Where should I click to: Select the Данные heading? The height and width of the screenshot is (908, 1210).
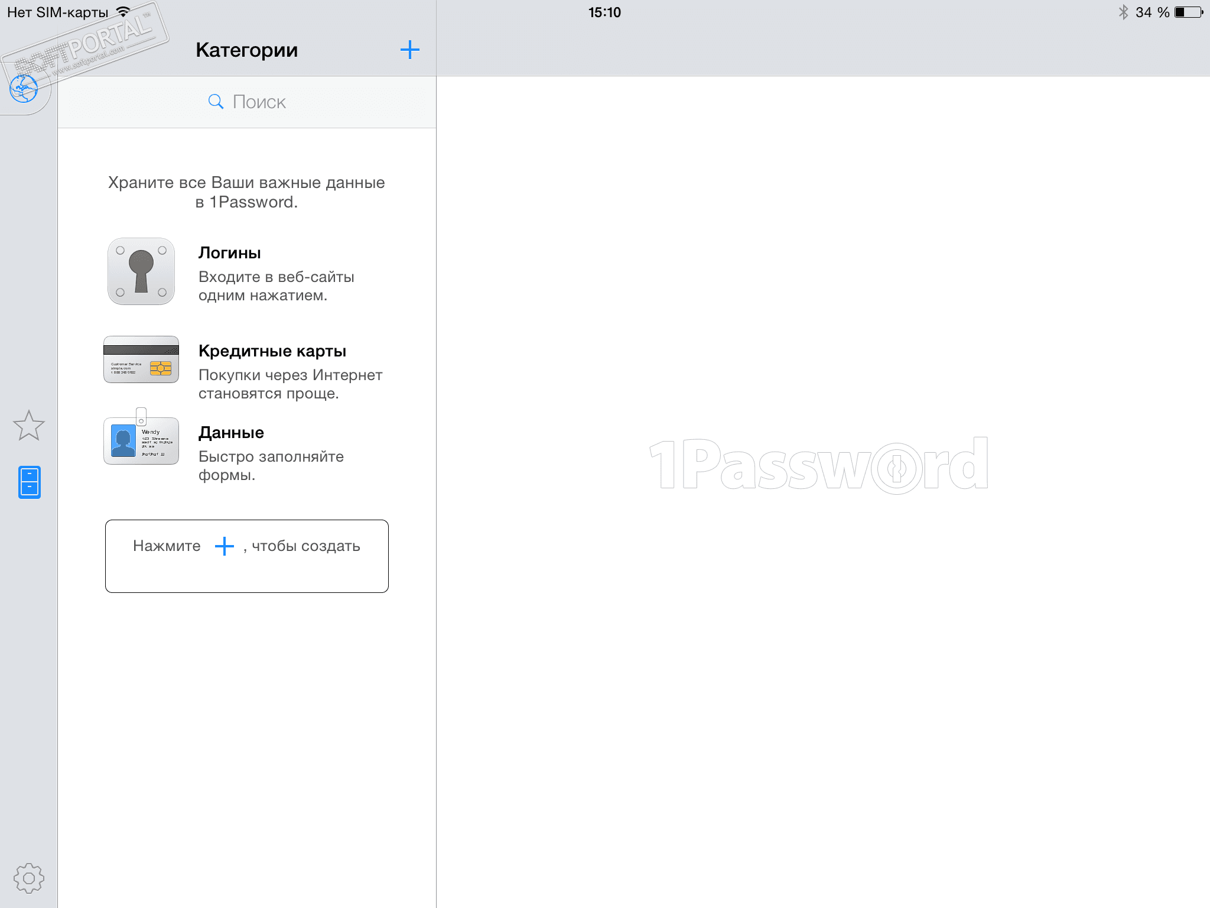[x=231, y=433]
